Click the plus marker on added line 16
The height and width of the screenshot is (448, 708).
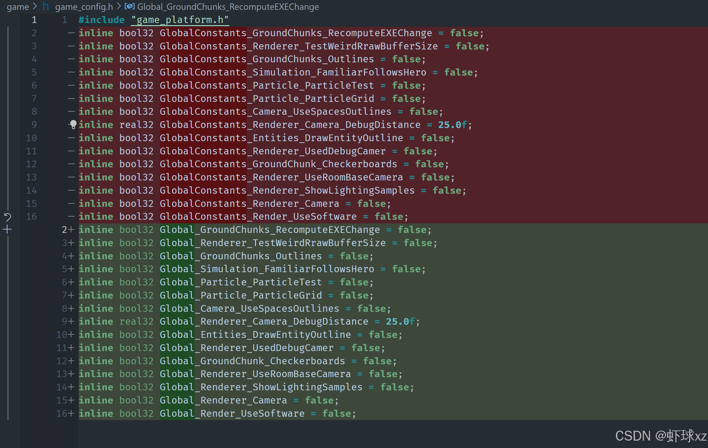[x=71, y=413]
